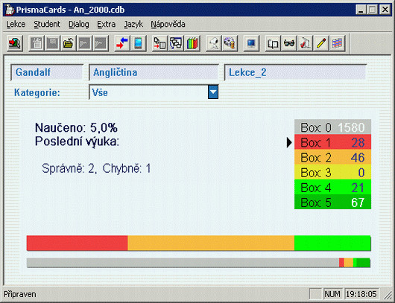The width and height of the screenshot is (395, 303).
Task: Click the Gandalf student name field
Action: click(47, 72)
